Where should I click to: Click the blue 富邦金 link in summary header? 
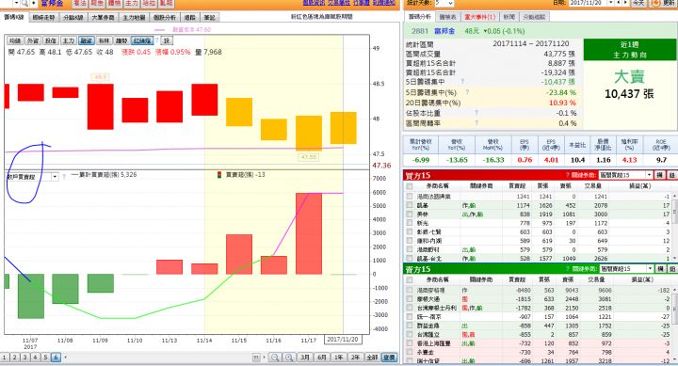point(444,31)
